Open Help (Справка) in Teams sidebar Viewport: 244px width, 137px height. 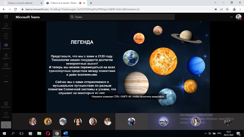point(6,115)
